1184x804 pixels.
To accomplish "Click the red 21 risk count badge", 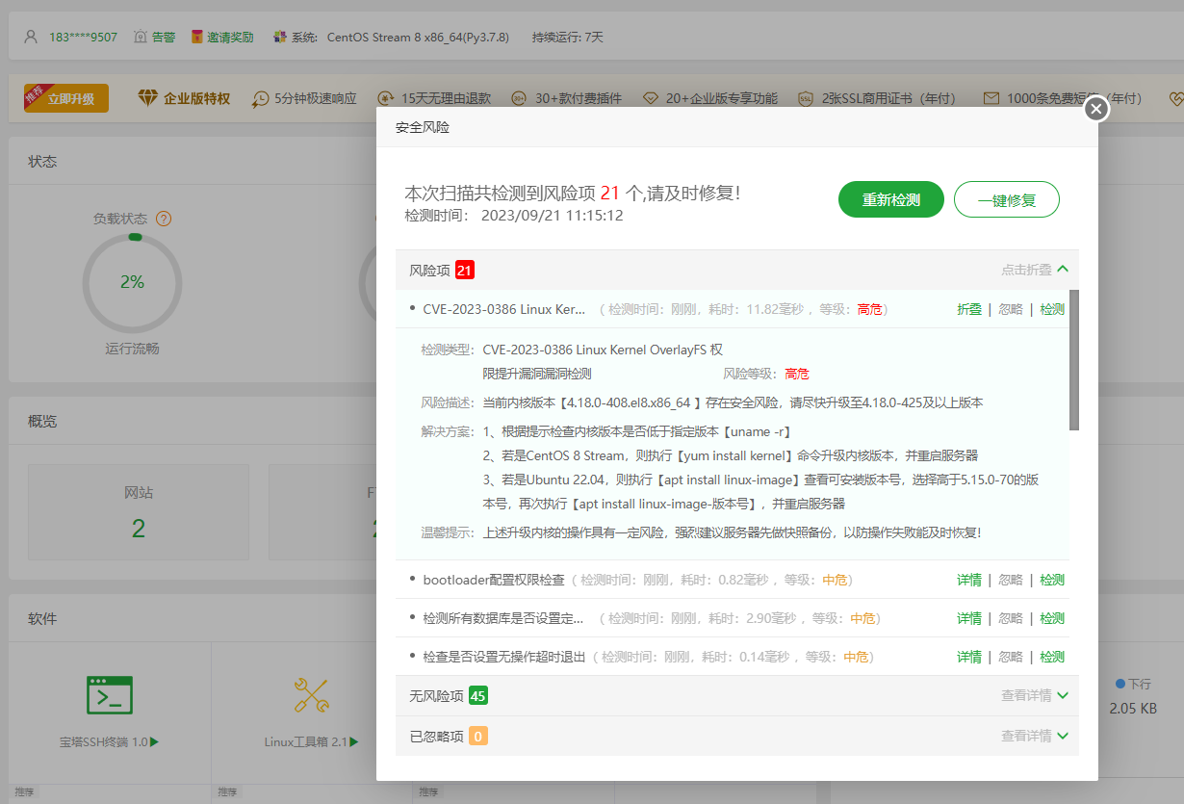I will click(x=465, y=271).
